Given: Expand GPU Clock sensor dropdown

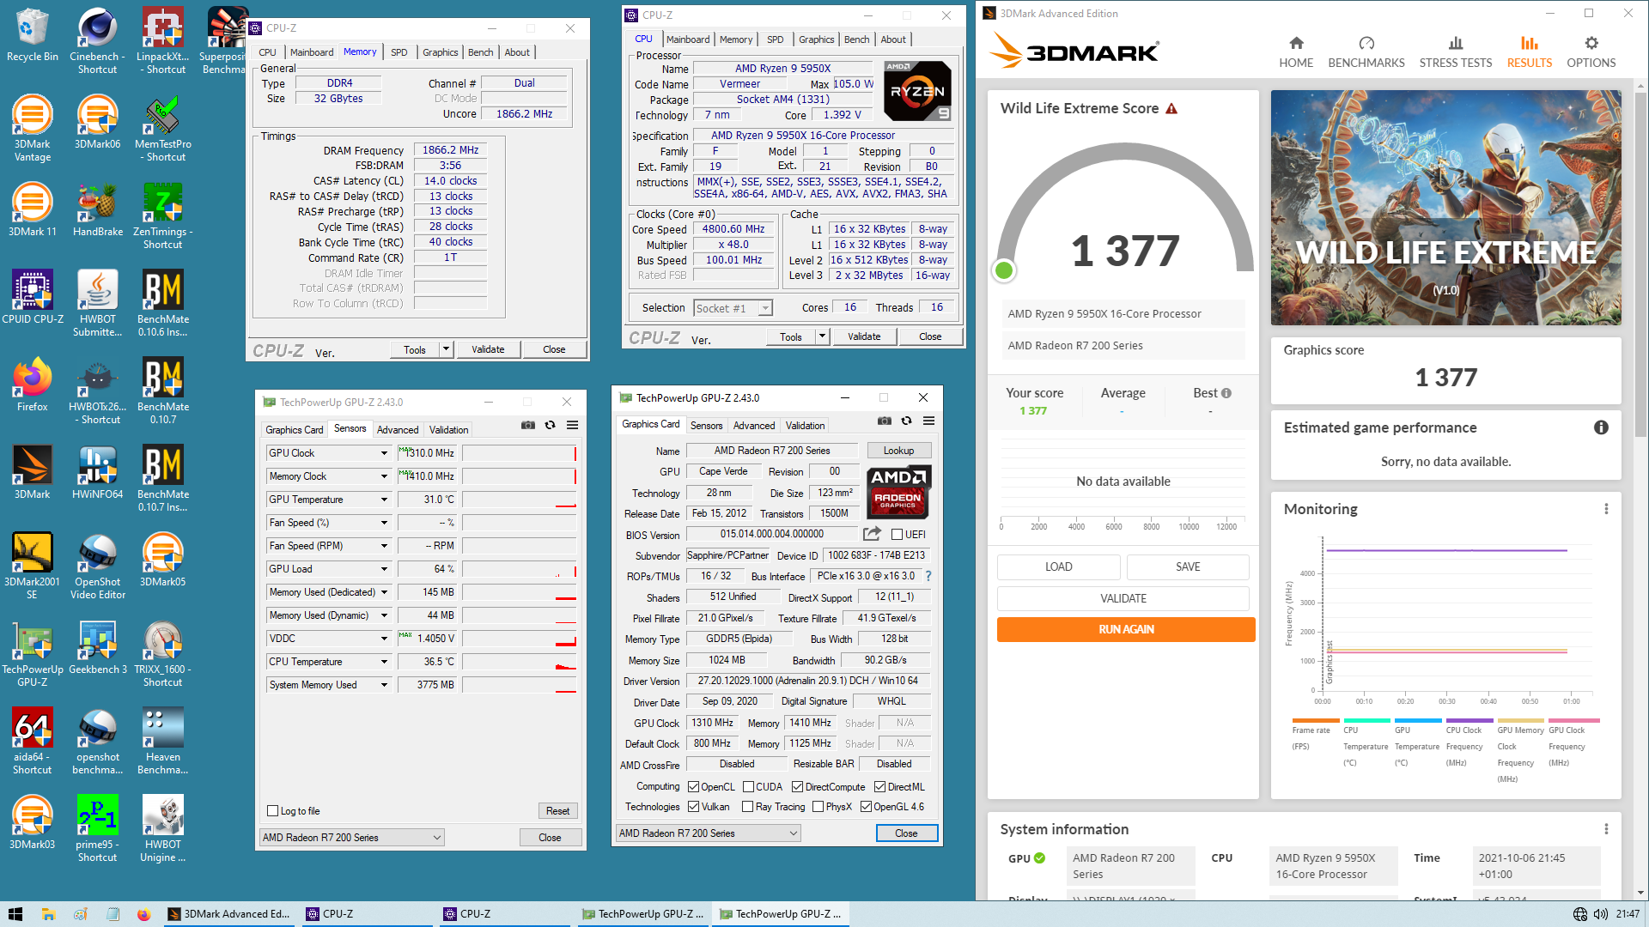Looking at the screenshot, I should 384,453.
